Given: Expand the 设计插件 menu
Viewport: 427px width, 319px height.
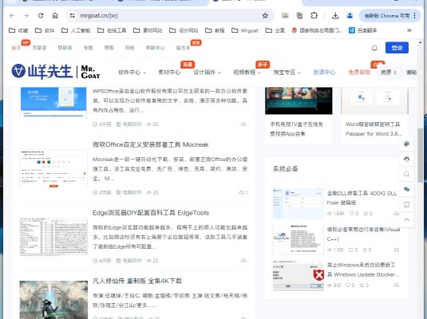Looking at the screenshot, I should pyautogui.click(x=207, y=73).
